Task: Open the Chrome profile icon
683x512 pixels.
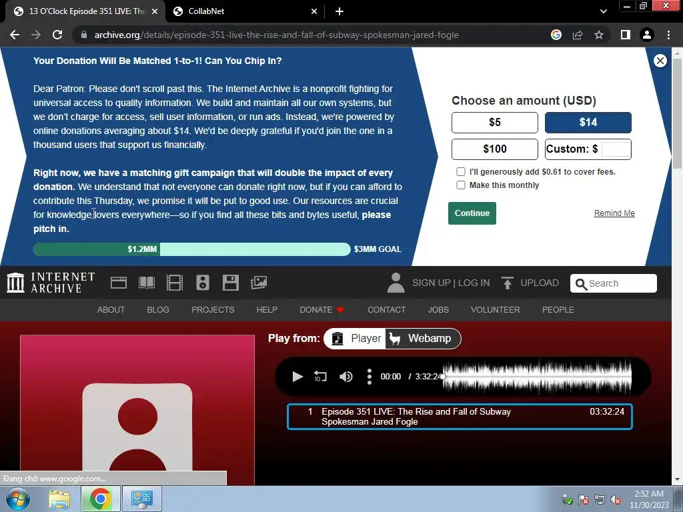Action: pyautogui.click(x=647, y=35)
